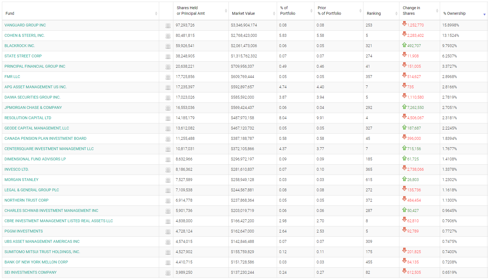Open MORGAN STANLEY fund link
The height and width of the screenshot is (279, 488).
(21, 180)
